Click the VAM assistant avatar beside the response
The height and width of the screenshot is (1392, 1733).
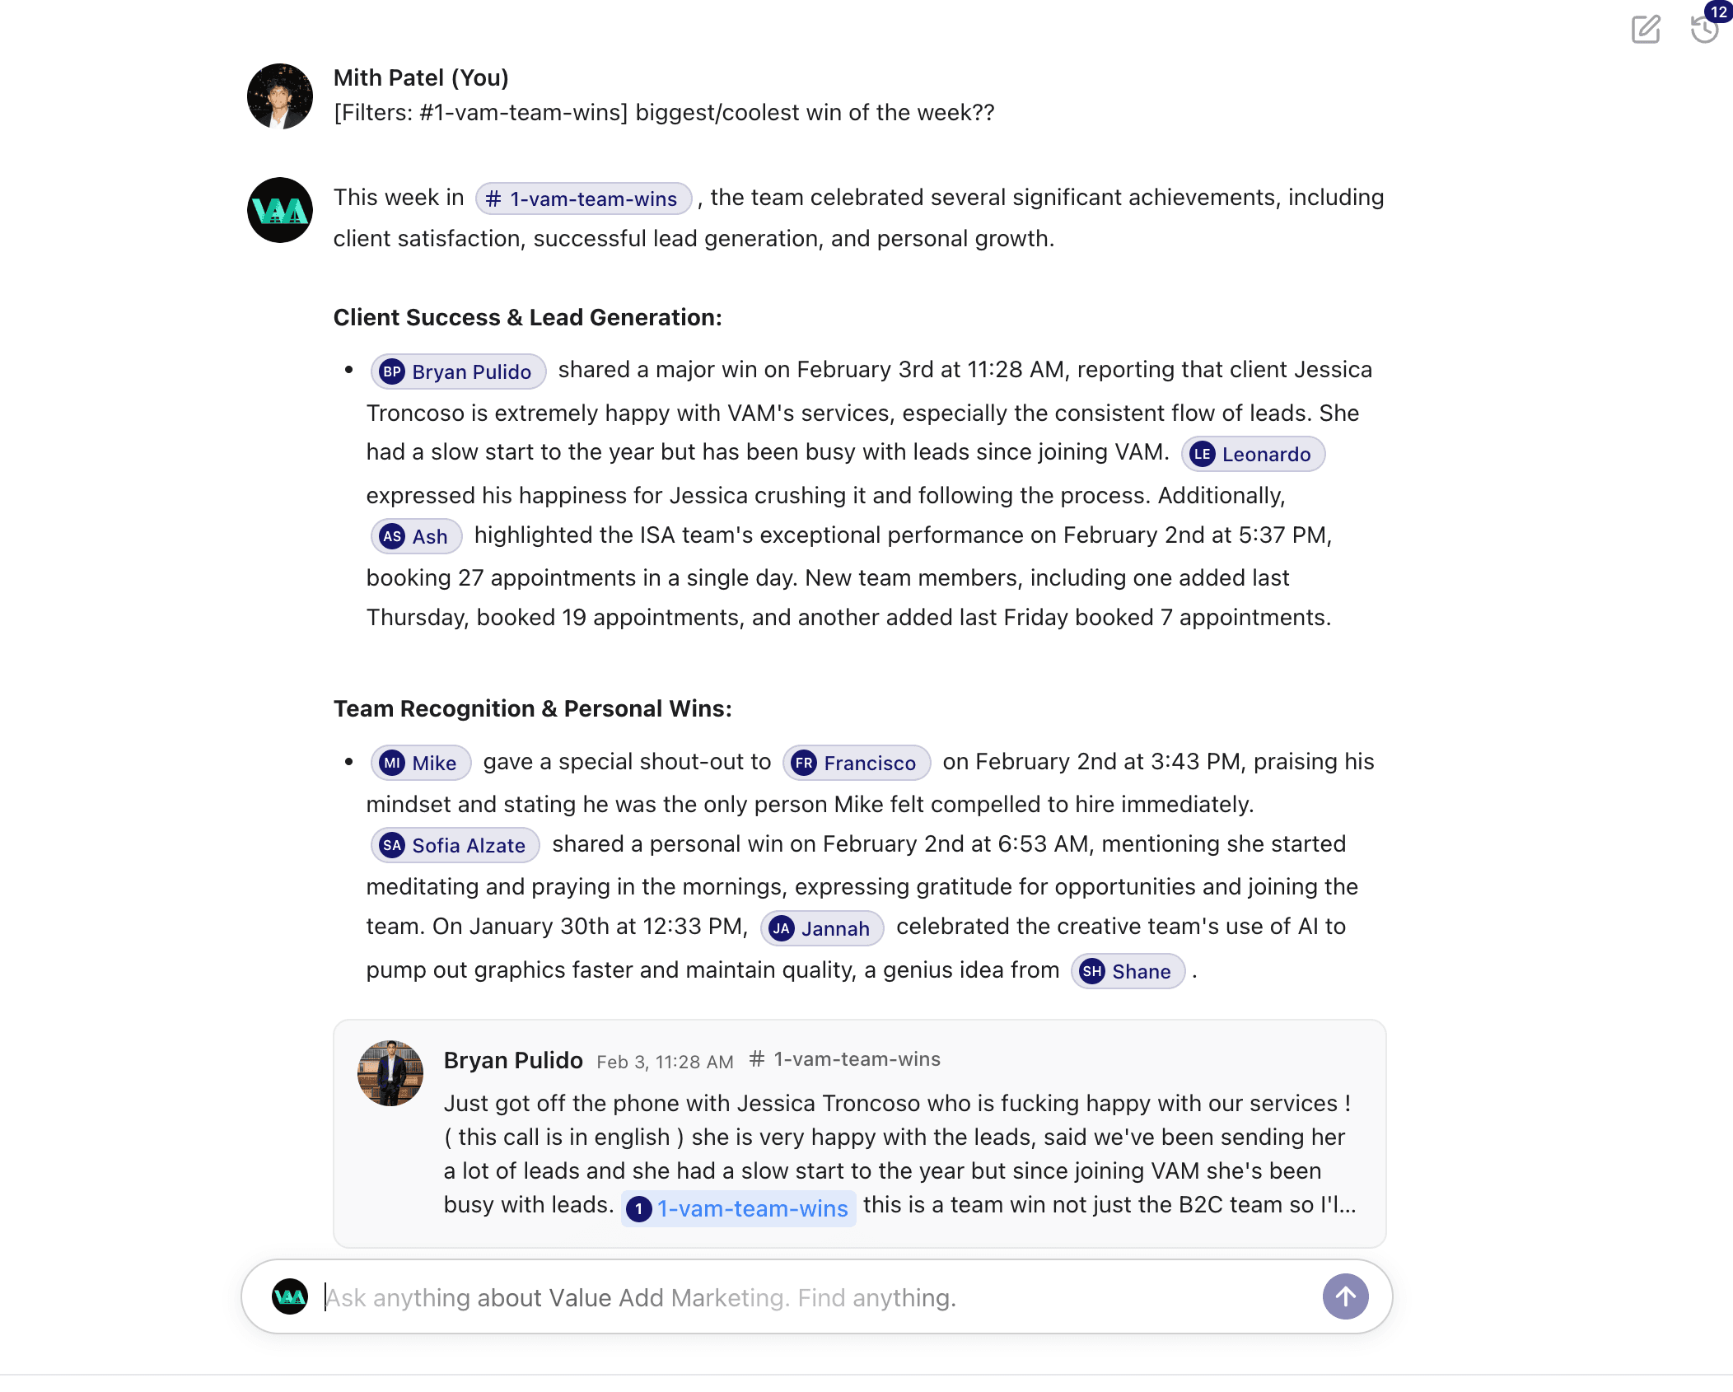(x=280, y=210)
